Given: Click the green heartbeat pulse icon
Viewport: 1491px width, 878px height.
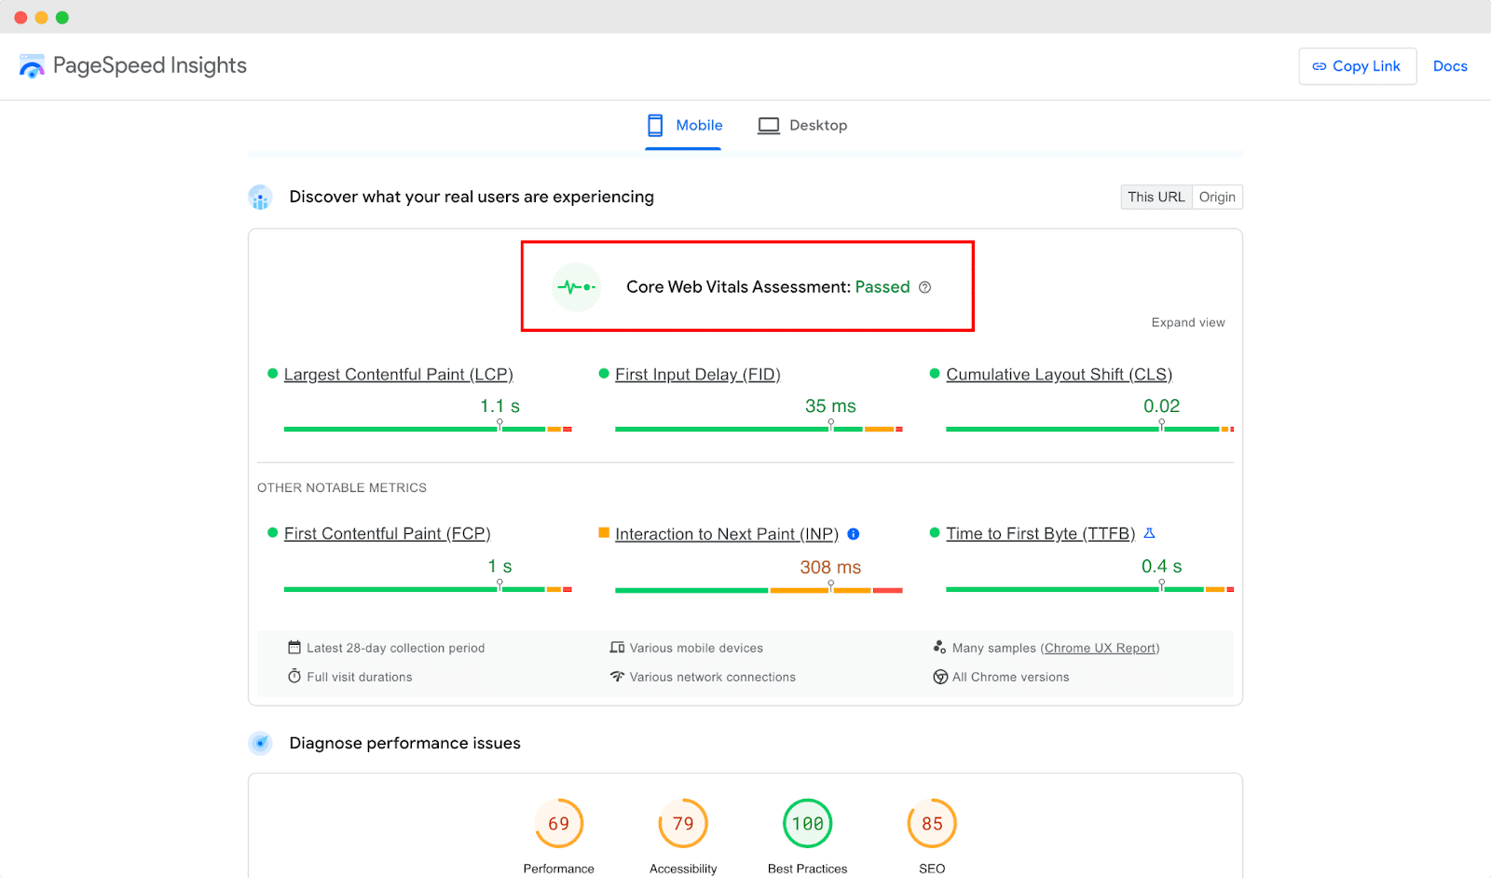Looking at the screenshot, I should (576, 286).
